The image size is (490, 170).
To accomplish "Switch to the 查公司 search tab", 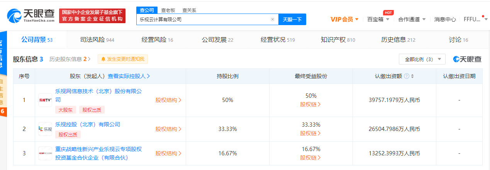I will (x=147, y=10).
